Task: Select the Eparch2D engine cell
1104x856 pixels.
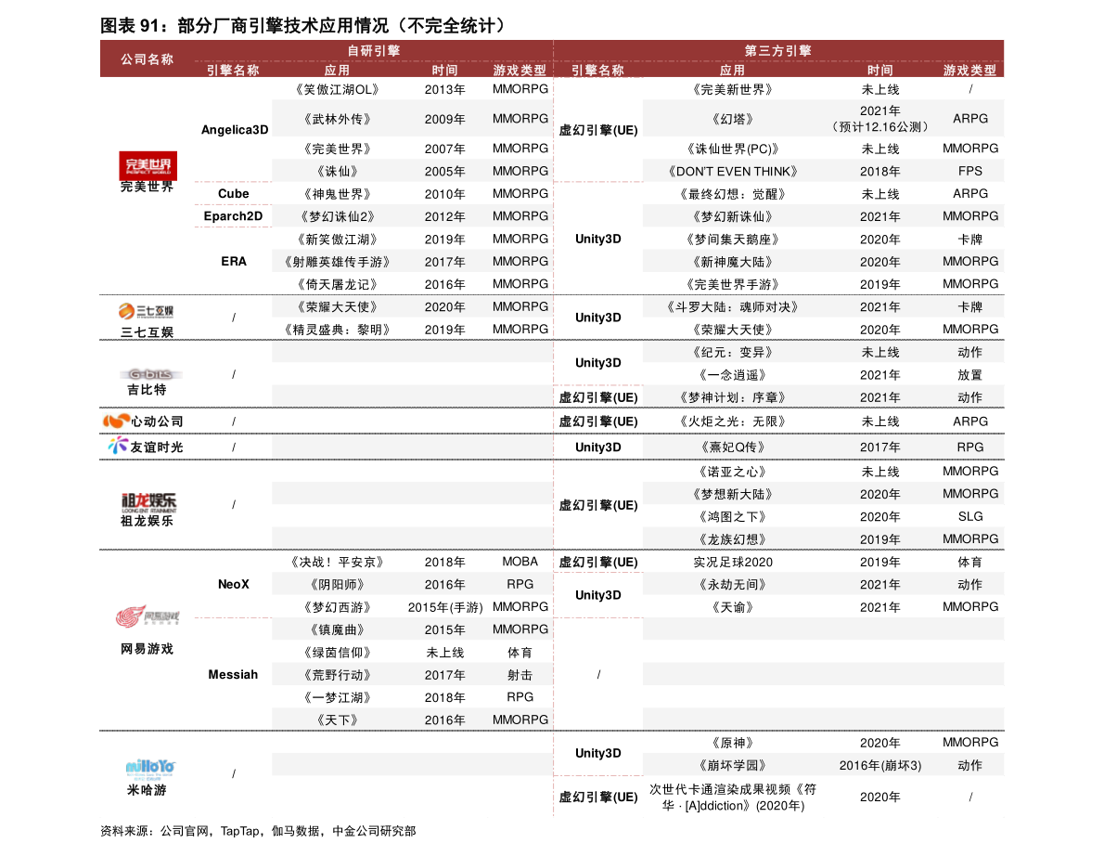Action: pos(233,216)
